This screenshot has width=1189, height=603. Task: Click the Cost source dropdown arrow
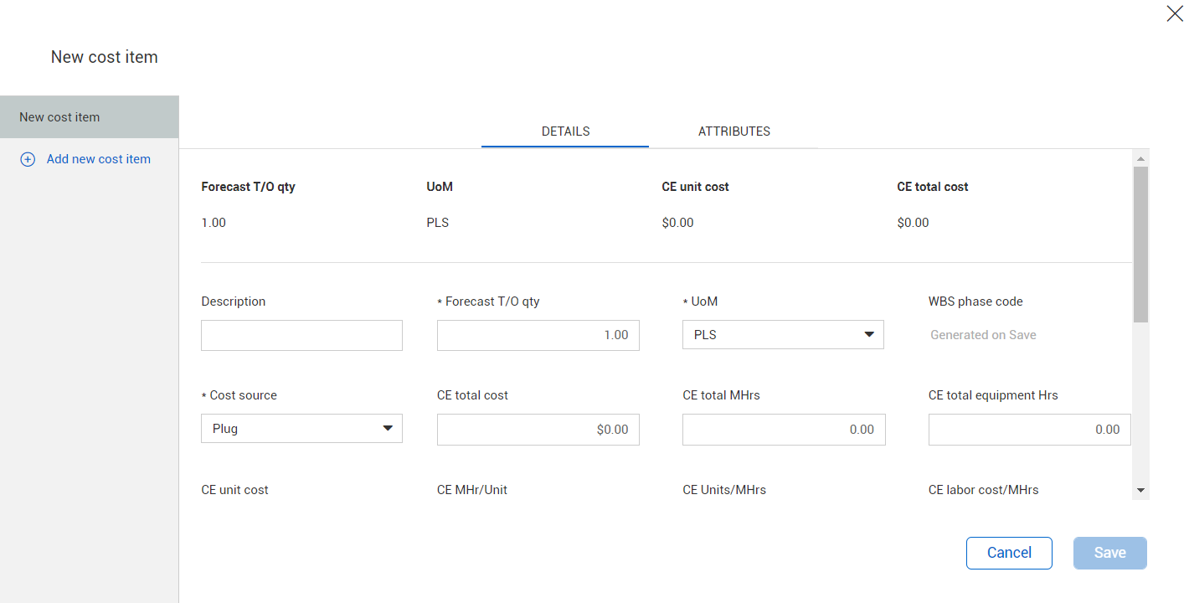[388, 429]
